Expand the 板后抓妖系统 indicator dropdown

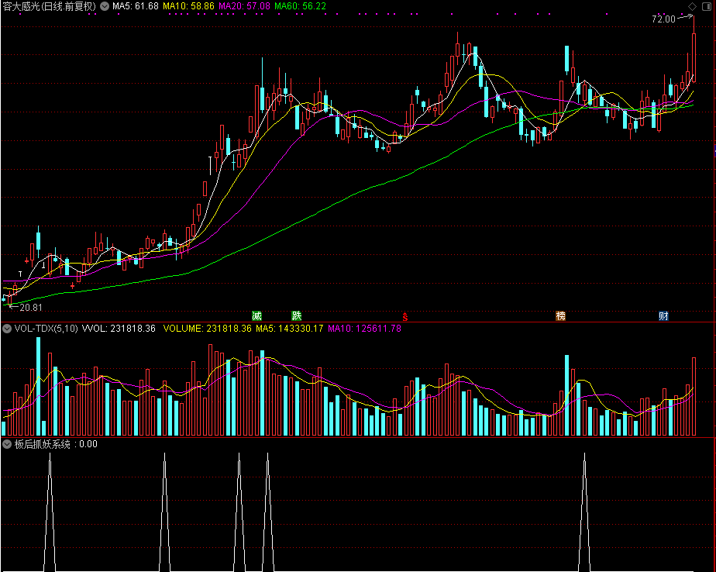click(7, 444)
